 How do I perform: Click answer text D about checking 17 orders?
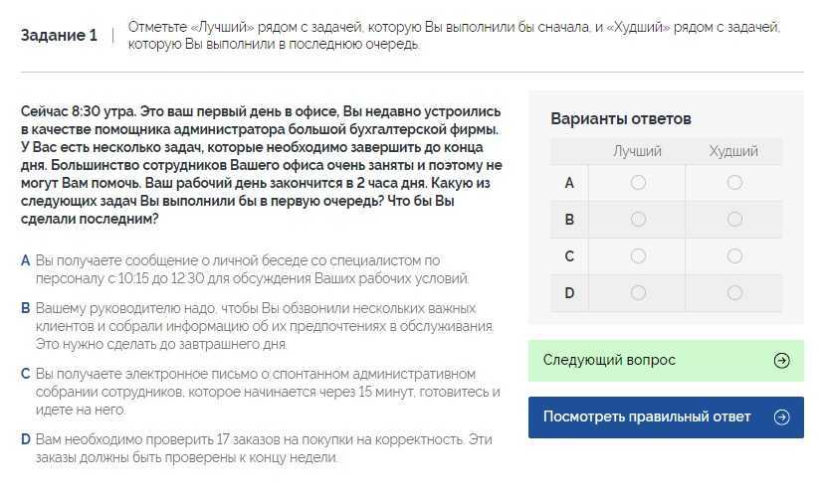point(264,447)
